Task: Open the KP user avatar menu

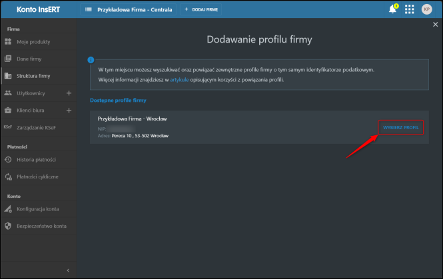Action: pos(426,9)
